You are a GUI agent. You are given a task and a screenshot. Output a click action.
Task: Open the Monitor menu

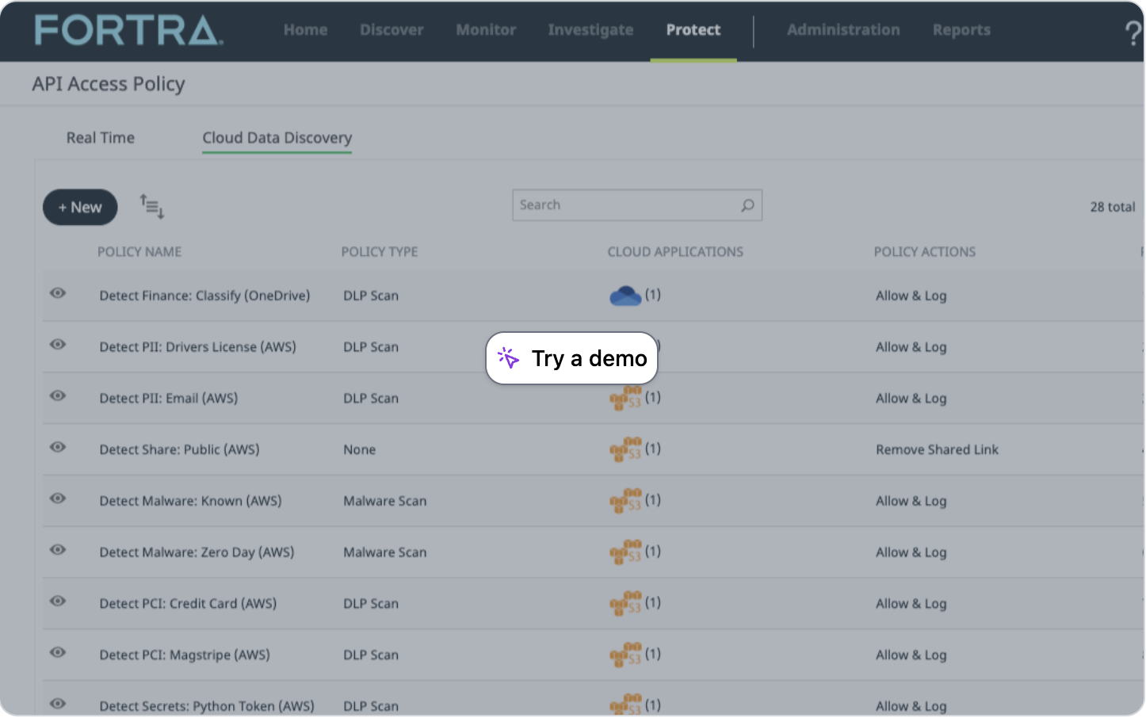(x=486, y=30)
